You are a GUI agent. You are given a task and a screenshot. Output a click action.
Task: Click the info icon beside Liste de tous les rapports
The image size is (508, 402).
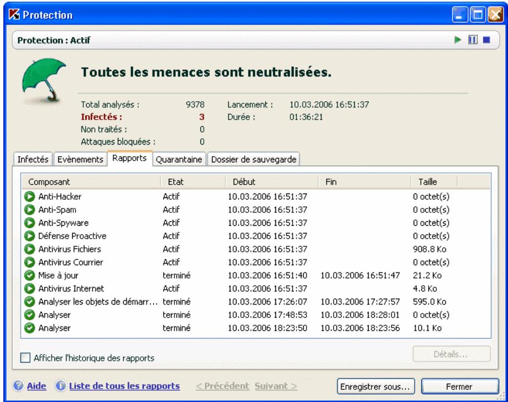pos(61,386)
